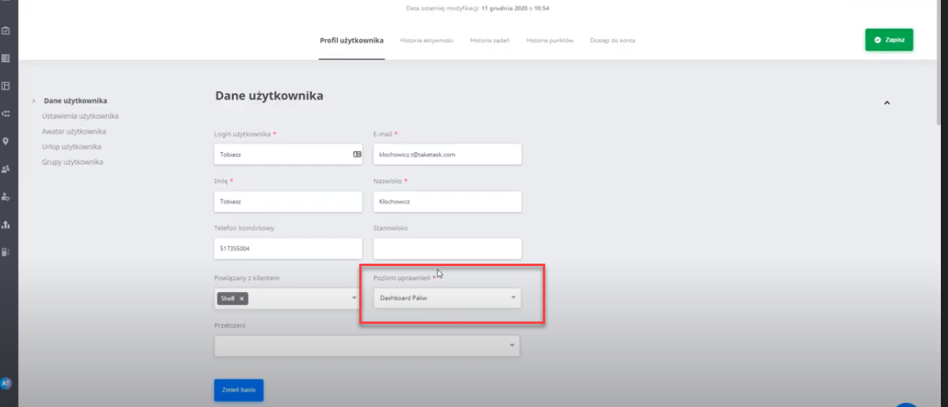The width and height of the screenshot is (948, 407).
Task: Go to Ustawienia użytkownika section
Action: tap(81, 116)
